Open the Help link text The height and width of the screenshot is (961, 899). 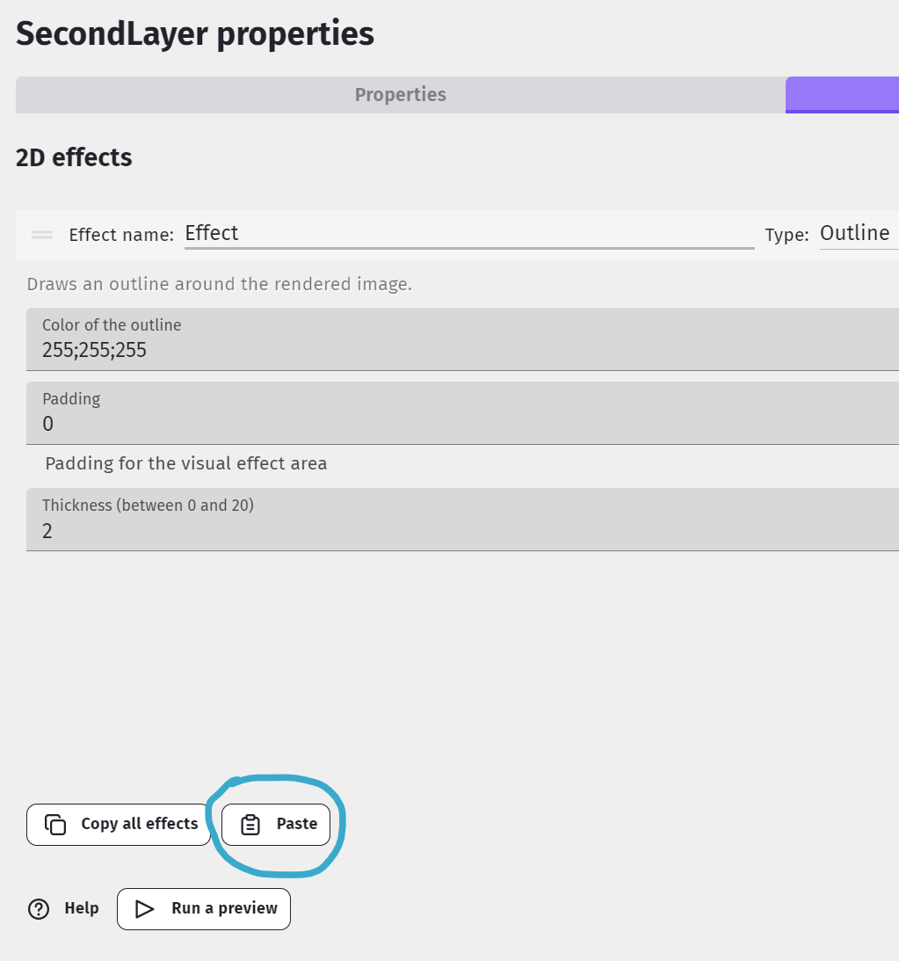[x=82, y=908]
